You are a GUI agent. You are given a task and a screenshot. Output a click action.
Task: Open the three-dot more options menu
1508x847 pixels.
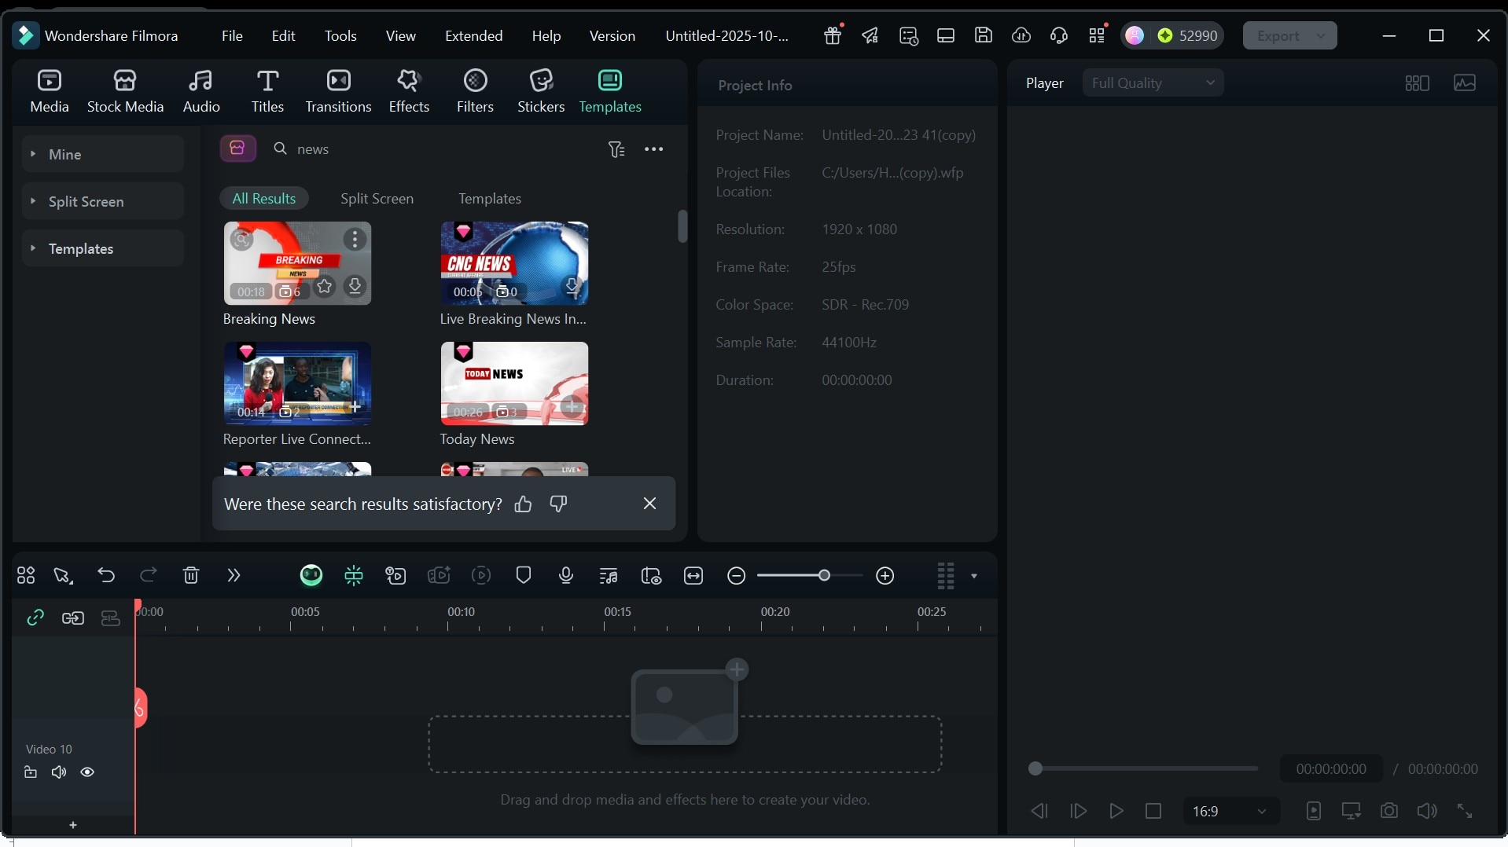click(x=654, y=149)
